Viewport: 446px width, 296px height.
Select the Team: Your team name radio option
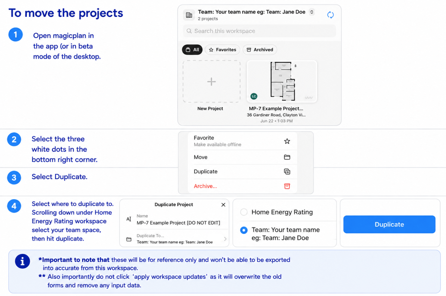244,230
